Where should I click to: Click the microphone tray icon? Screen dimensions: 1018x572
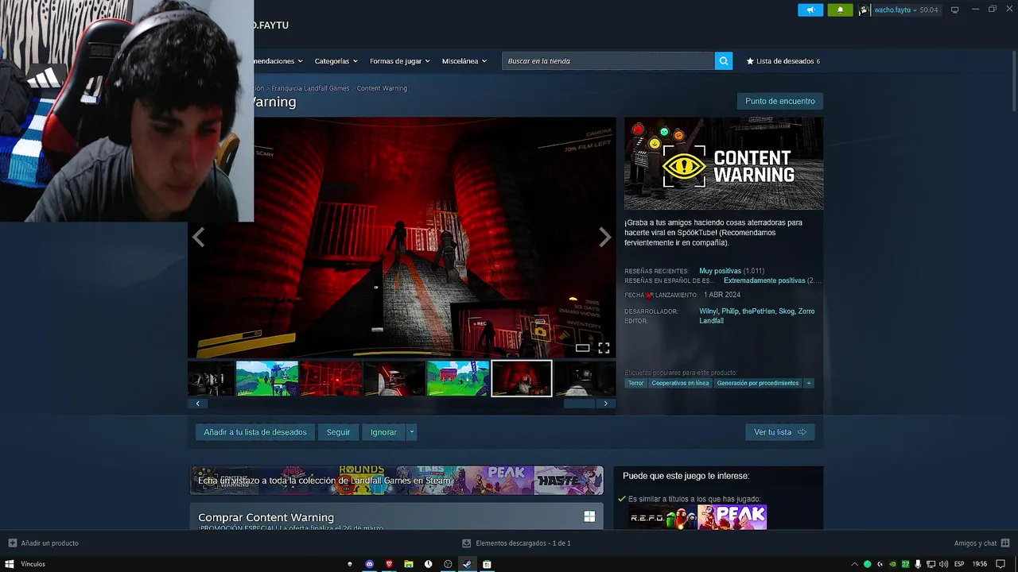(918, 564)
